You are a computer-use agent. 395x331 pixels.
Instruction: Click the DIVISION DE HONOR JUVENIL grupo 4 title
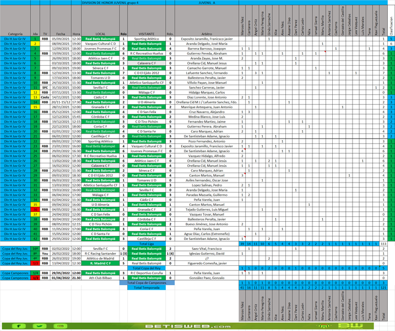pyautogui.click(x=110, y=3)
